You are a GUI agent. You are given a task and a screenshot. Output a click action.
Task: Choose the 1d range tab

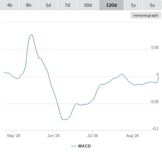(x=48, y=5)
